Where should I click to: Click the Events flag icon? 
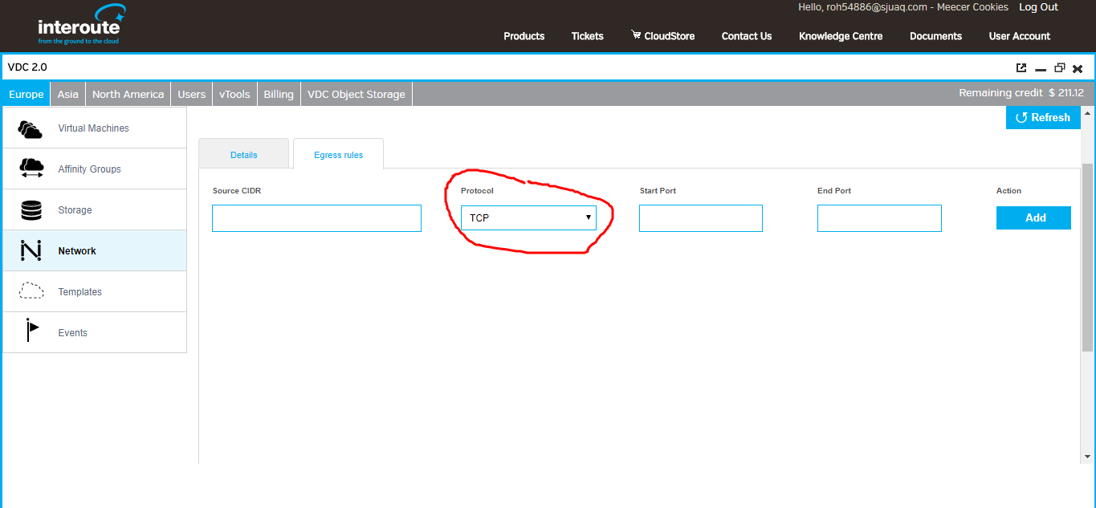pyautogui.click(x=31, y=330)
